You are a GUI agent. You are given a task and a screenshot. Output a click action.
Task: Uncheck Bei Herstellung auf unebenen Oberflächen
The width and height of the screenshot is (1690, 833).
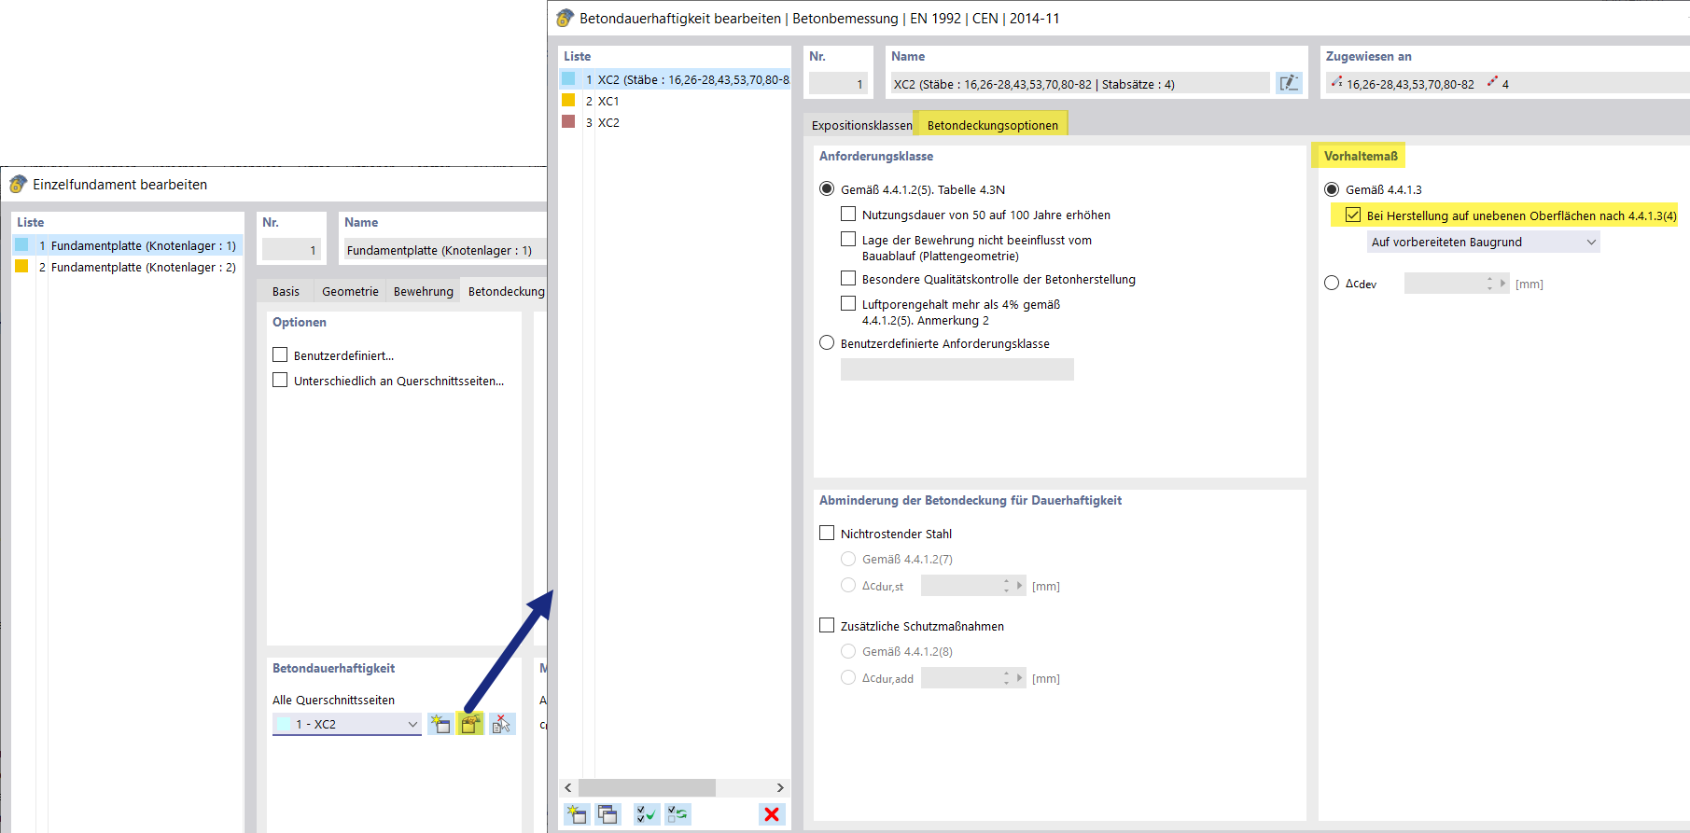pyautogui.click(x=1353, y=215)
